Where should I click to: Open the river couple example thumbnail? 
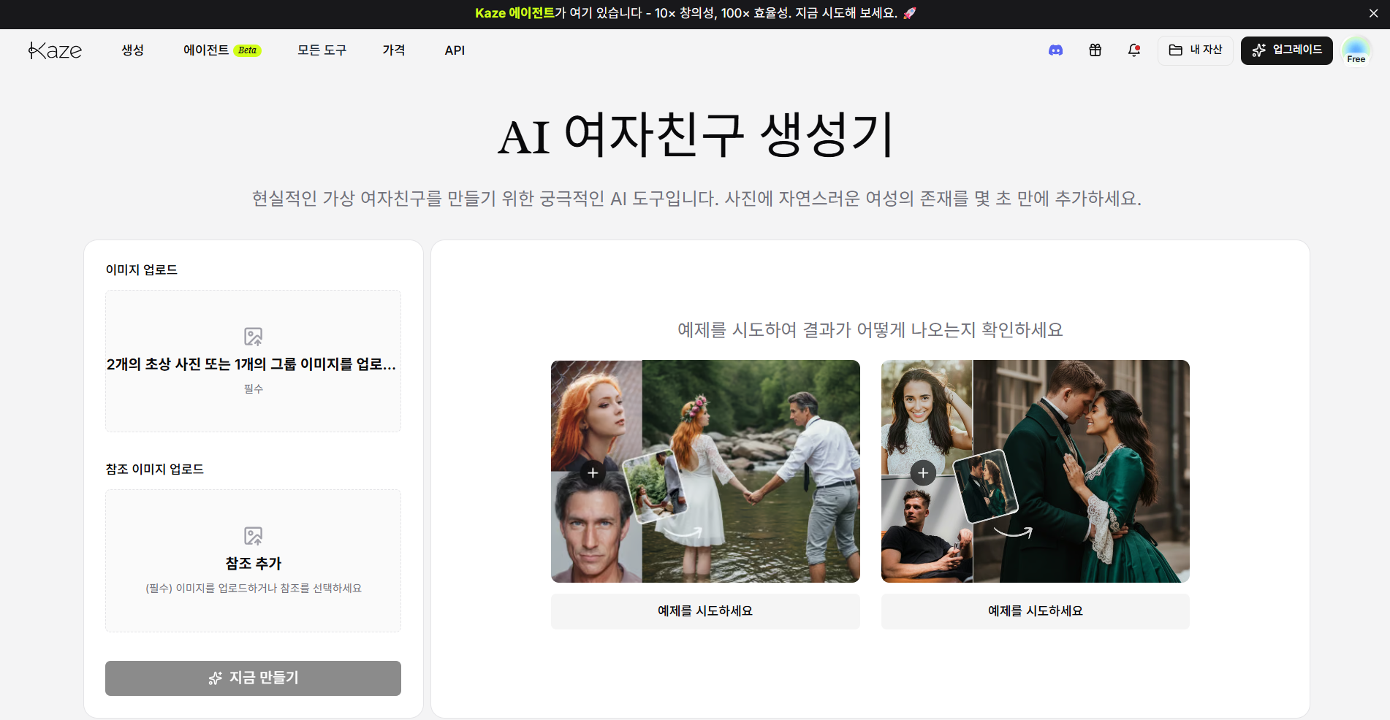pos(705,471)
